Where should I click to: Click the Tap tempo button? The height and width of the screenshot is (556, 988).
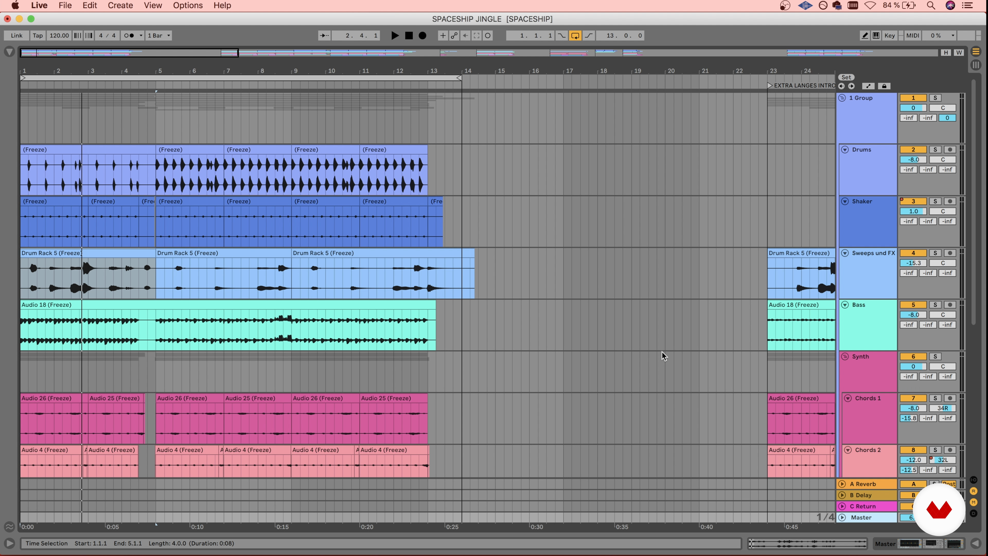38,36
